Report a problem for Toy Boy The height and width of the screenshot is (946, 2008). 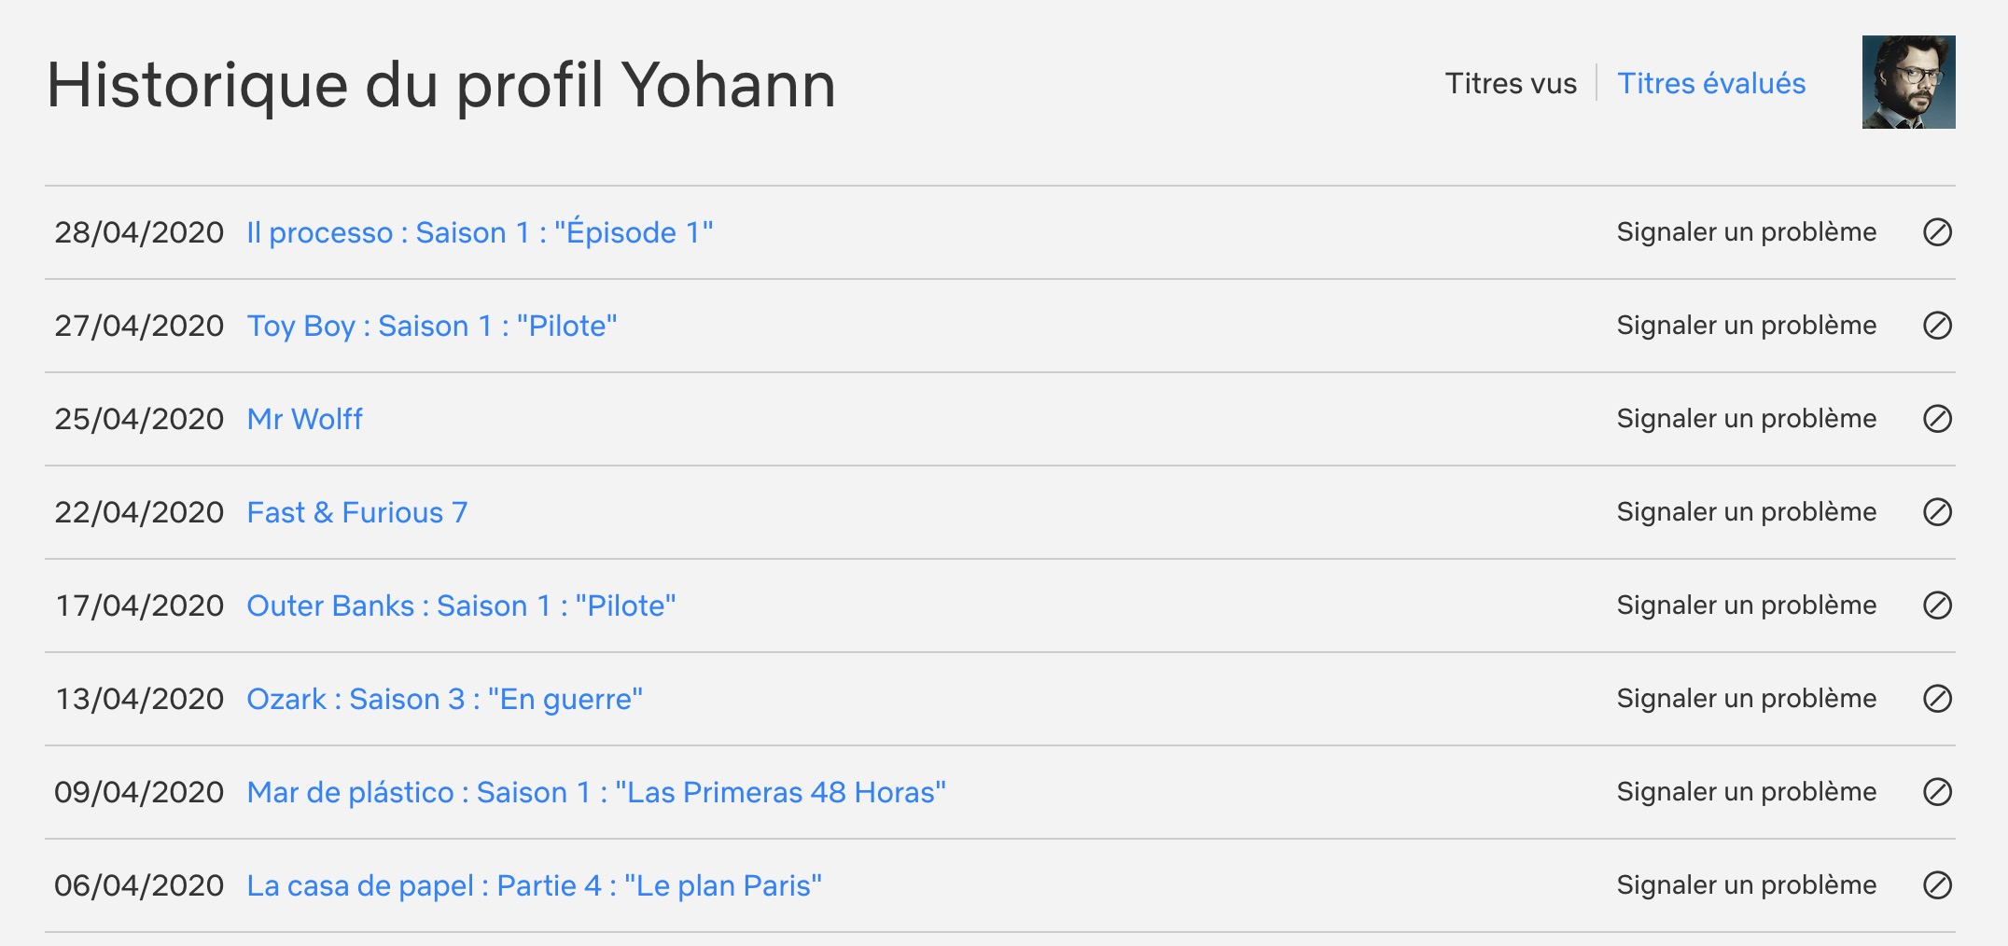tap(1746, 326)
